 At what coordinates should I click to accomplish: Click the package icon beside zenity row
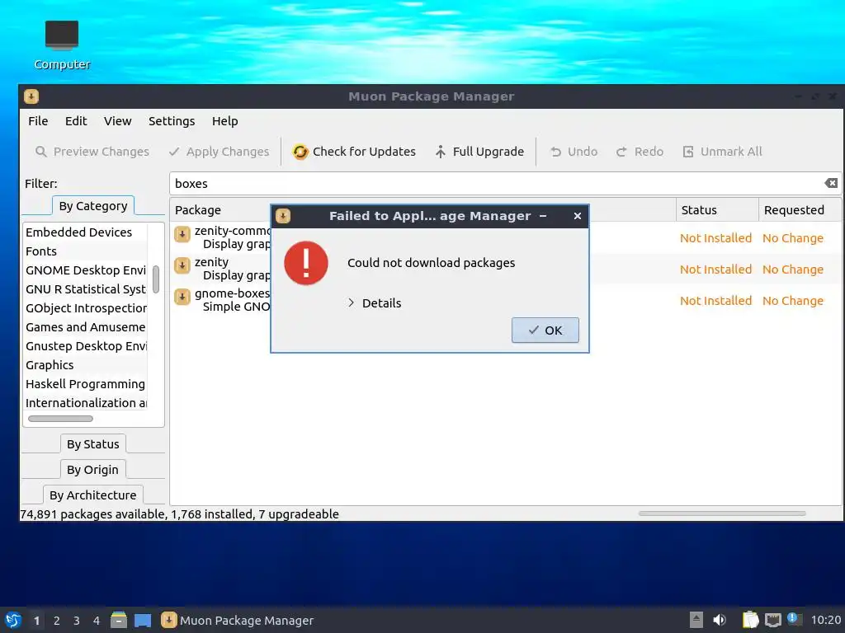(182, 265)
